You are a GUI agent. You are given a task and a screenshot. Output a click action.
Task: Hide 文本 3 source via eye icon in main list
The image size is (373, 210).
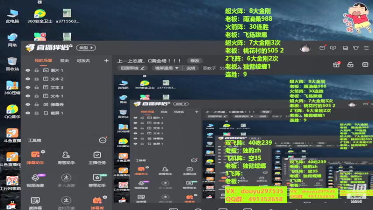tap(28, 87)
